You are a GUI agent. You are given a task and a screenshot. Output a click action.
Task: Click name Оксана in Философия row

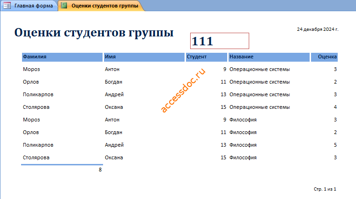click(x=114, y=157)
